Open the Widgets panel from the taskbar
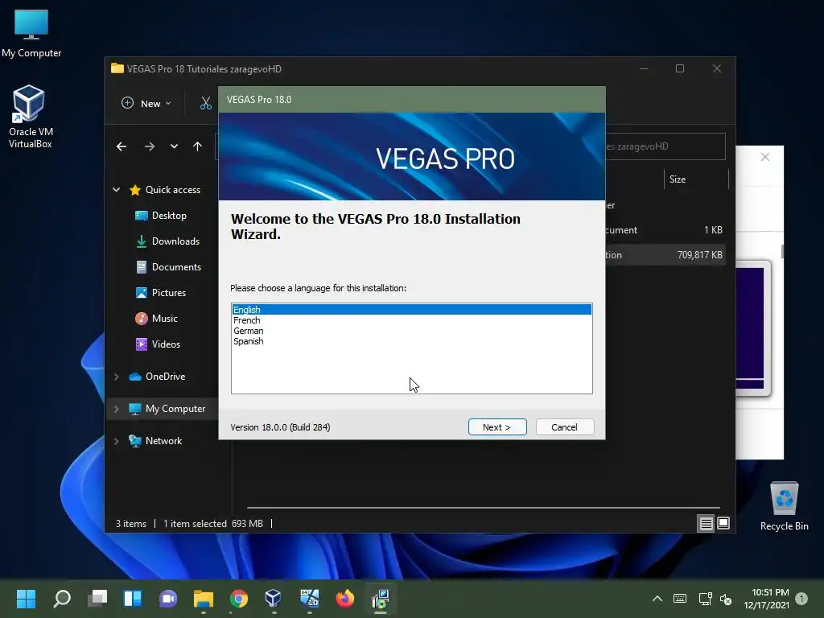This screenshot has height=618, width=824. (133, 599)
